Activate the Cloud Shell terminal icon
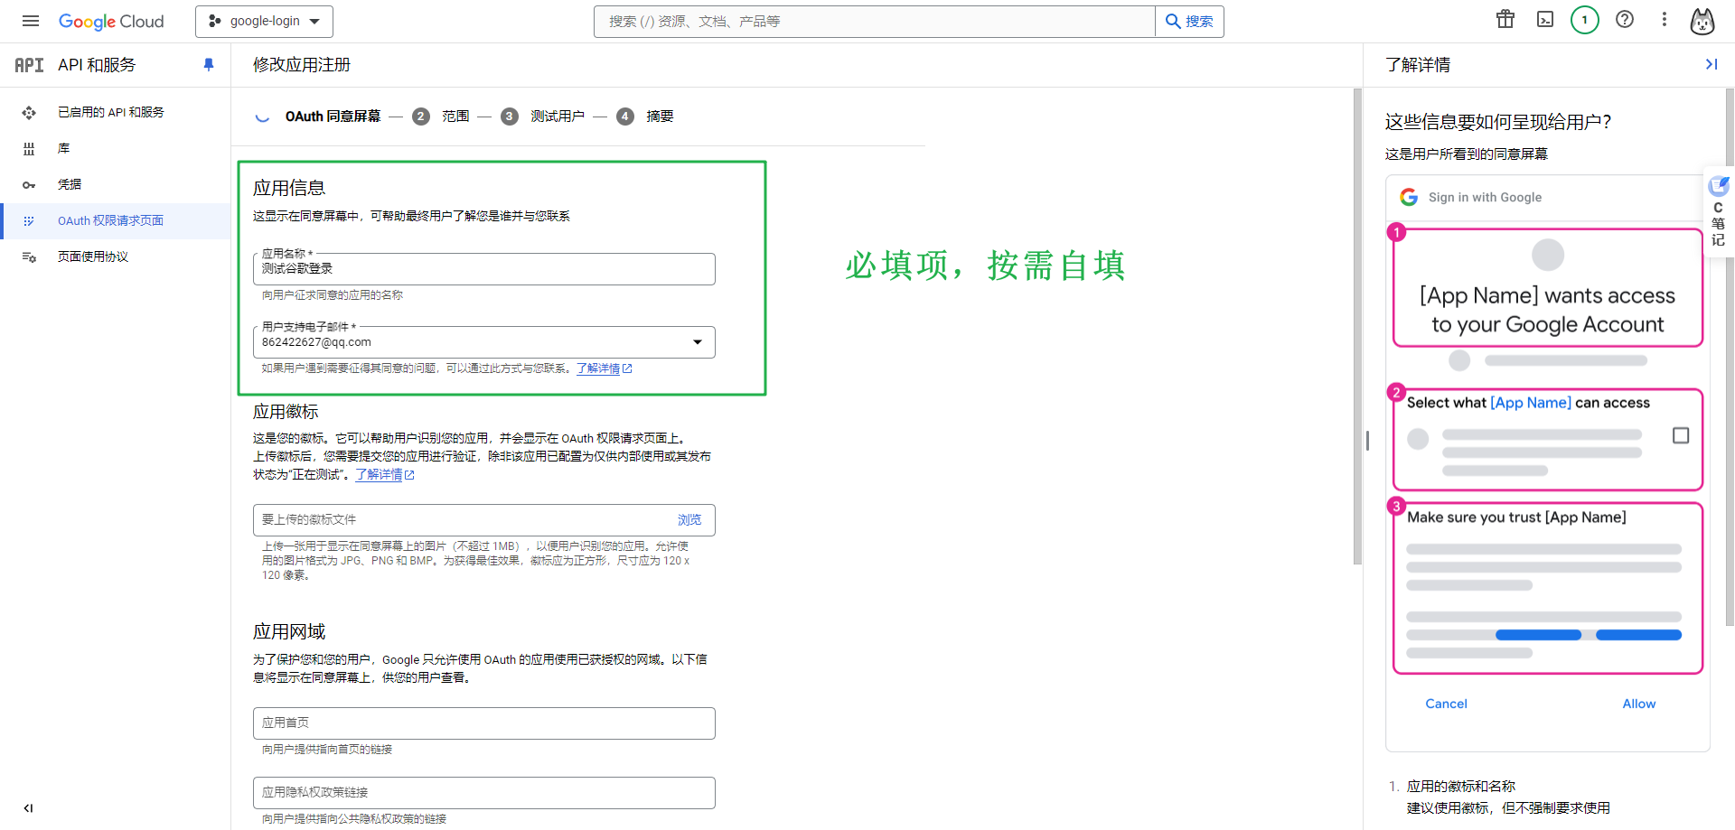The width and height of the screenshot is (1735, 830). tap(1545, 19)
